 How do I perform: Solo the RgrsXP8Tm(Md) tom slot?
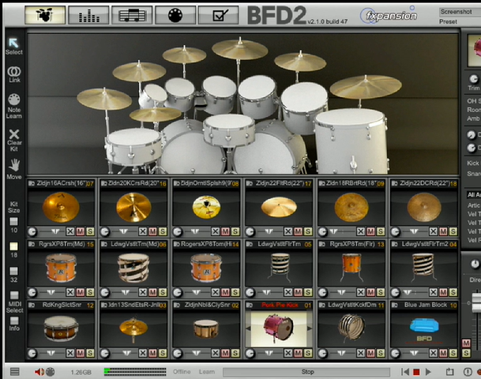click(x=90, y=291)
